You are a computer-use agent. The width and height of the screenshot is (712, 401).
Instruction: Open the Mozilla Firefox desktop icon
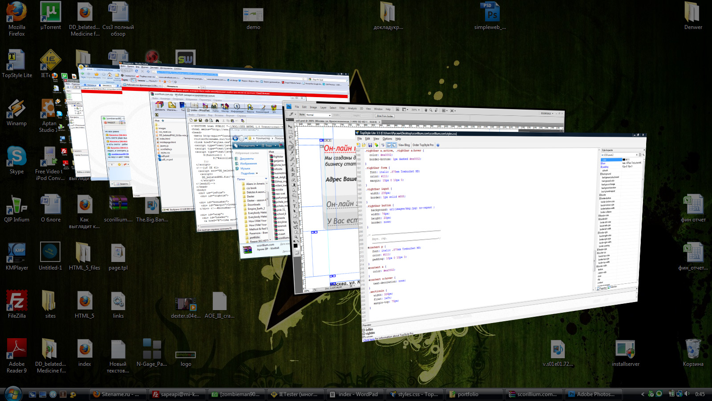[x=17, y=19]
